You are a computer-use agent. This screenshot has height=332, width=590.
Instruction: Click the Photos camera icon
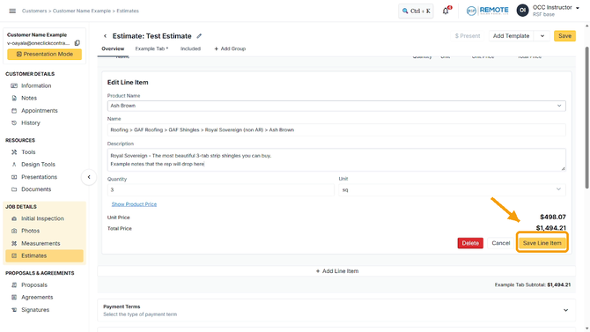(x=14, y=231)
